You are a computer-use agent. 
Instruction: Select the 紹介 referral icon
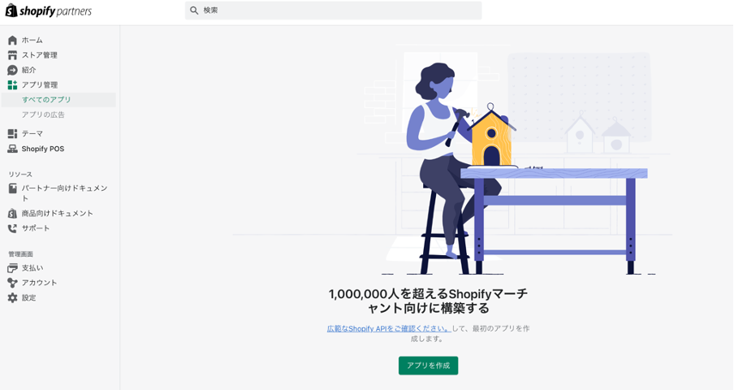(13, 70)
